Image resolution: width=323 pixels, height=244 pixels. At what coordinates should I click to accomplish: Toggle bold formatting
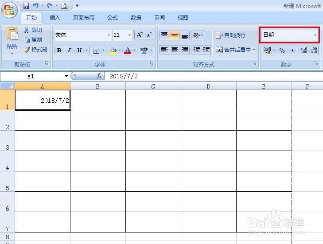[59, 50]
